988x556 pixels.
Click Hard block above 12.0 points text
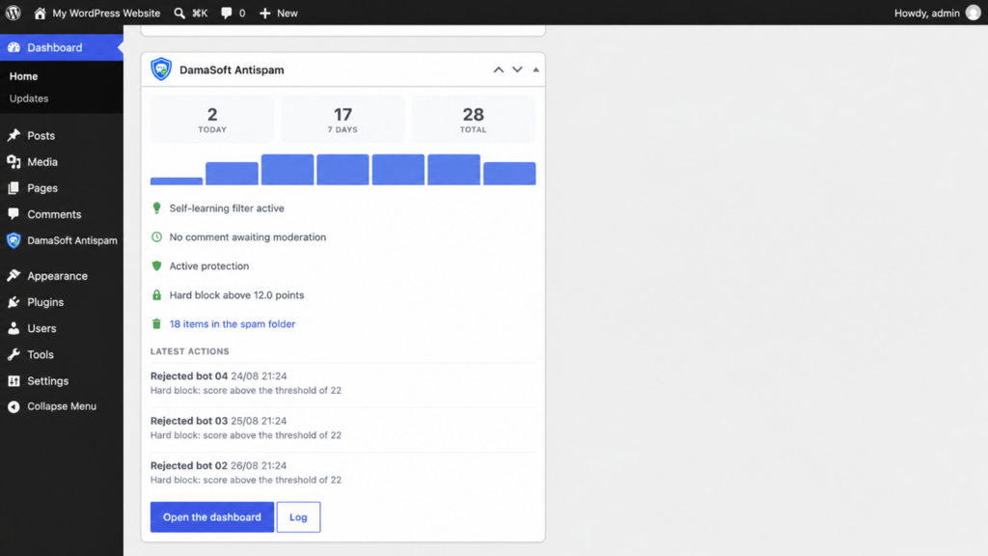[237, 295]
